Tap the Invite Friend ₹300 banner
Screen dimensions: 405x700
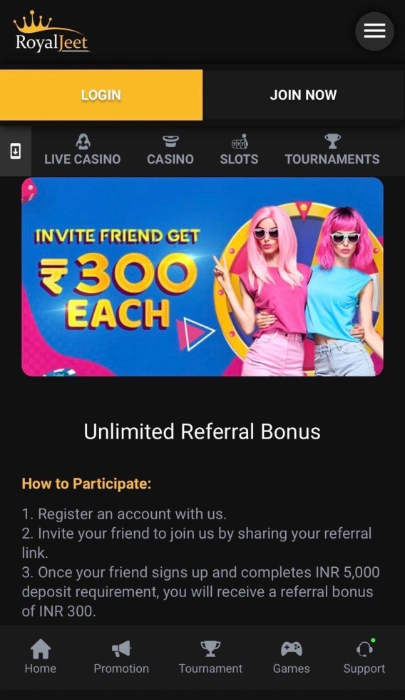(x=202, y=277)
